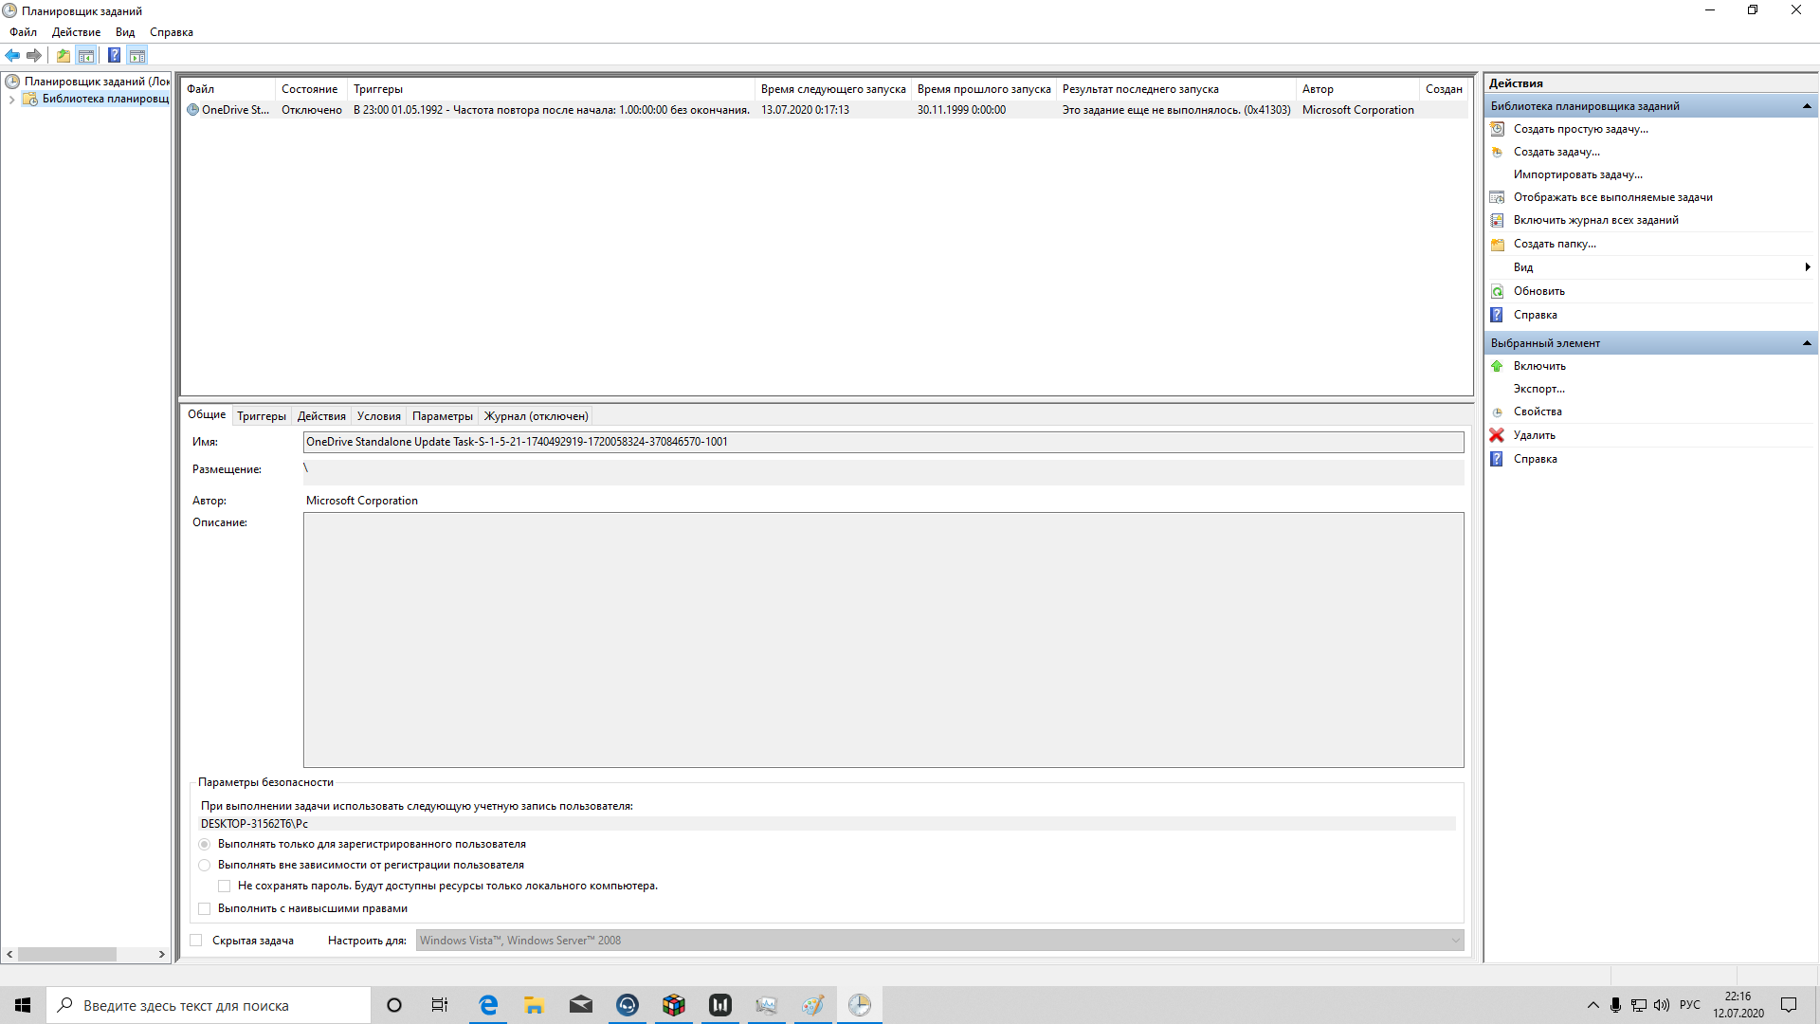Click 'Создать задачу...' action text

1556,152
